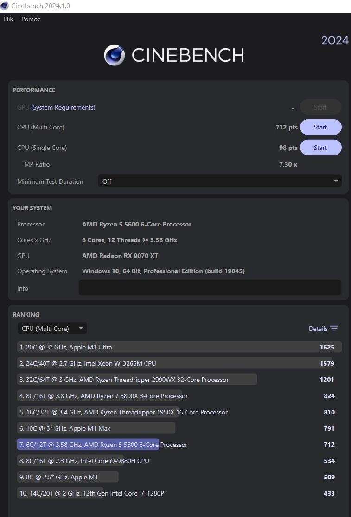Start the CPU Multi Core benchmark
The height and width of the screenshot is (517, 351).
(x=320, y=127)
